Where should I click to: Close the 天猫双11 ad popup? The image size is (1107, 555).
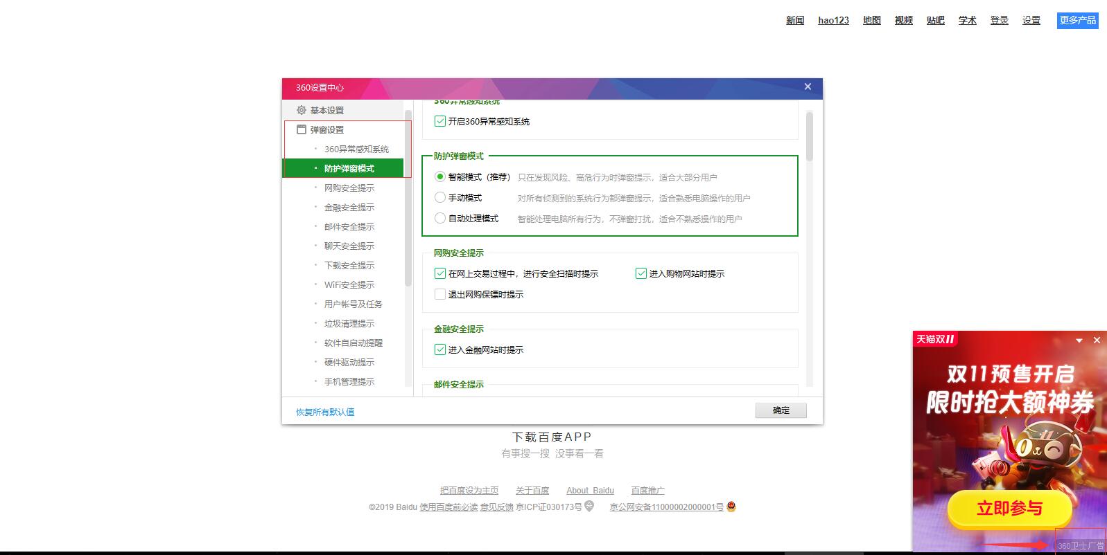coord(1097,340)
